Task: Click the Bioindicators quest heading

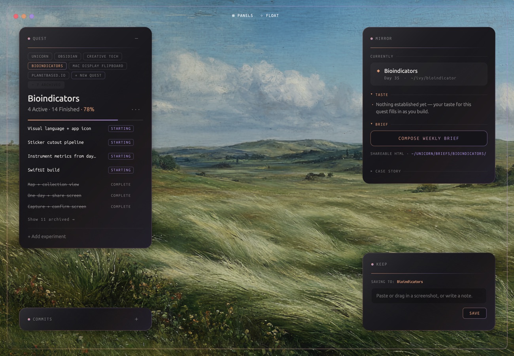Action: point(53,98)
